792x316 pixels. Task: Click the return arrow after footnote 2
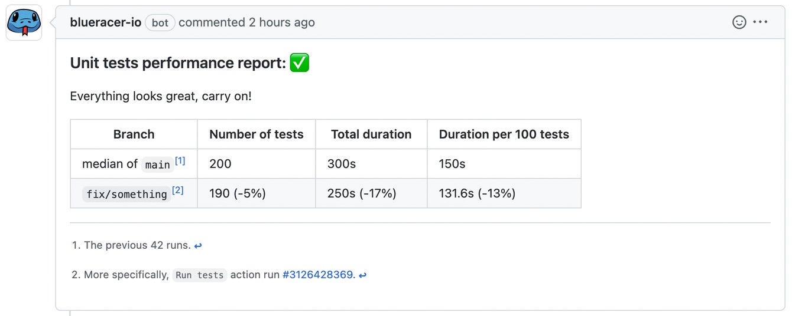click(x=362, y=275)
